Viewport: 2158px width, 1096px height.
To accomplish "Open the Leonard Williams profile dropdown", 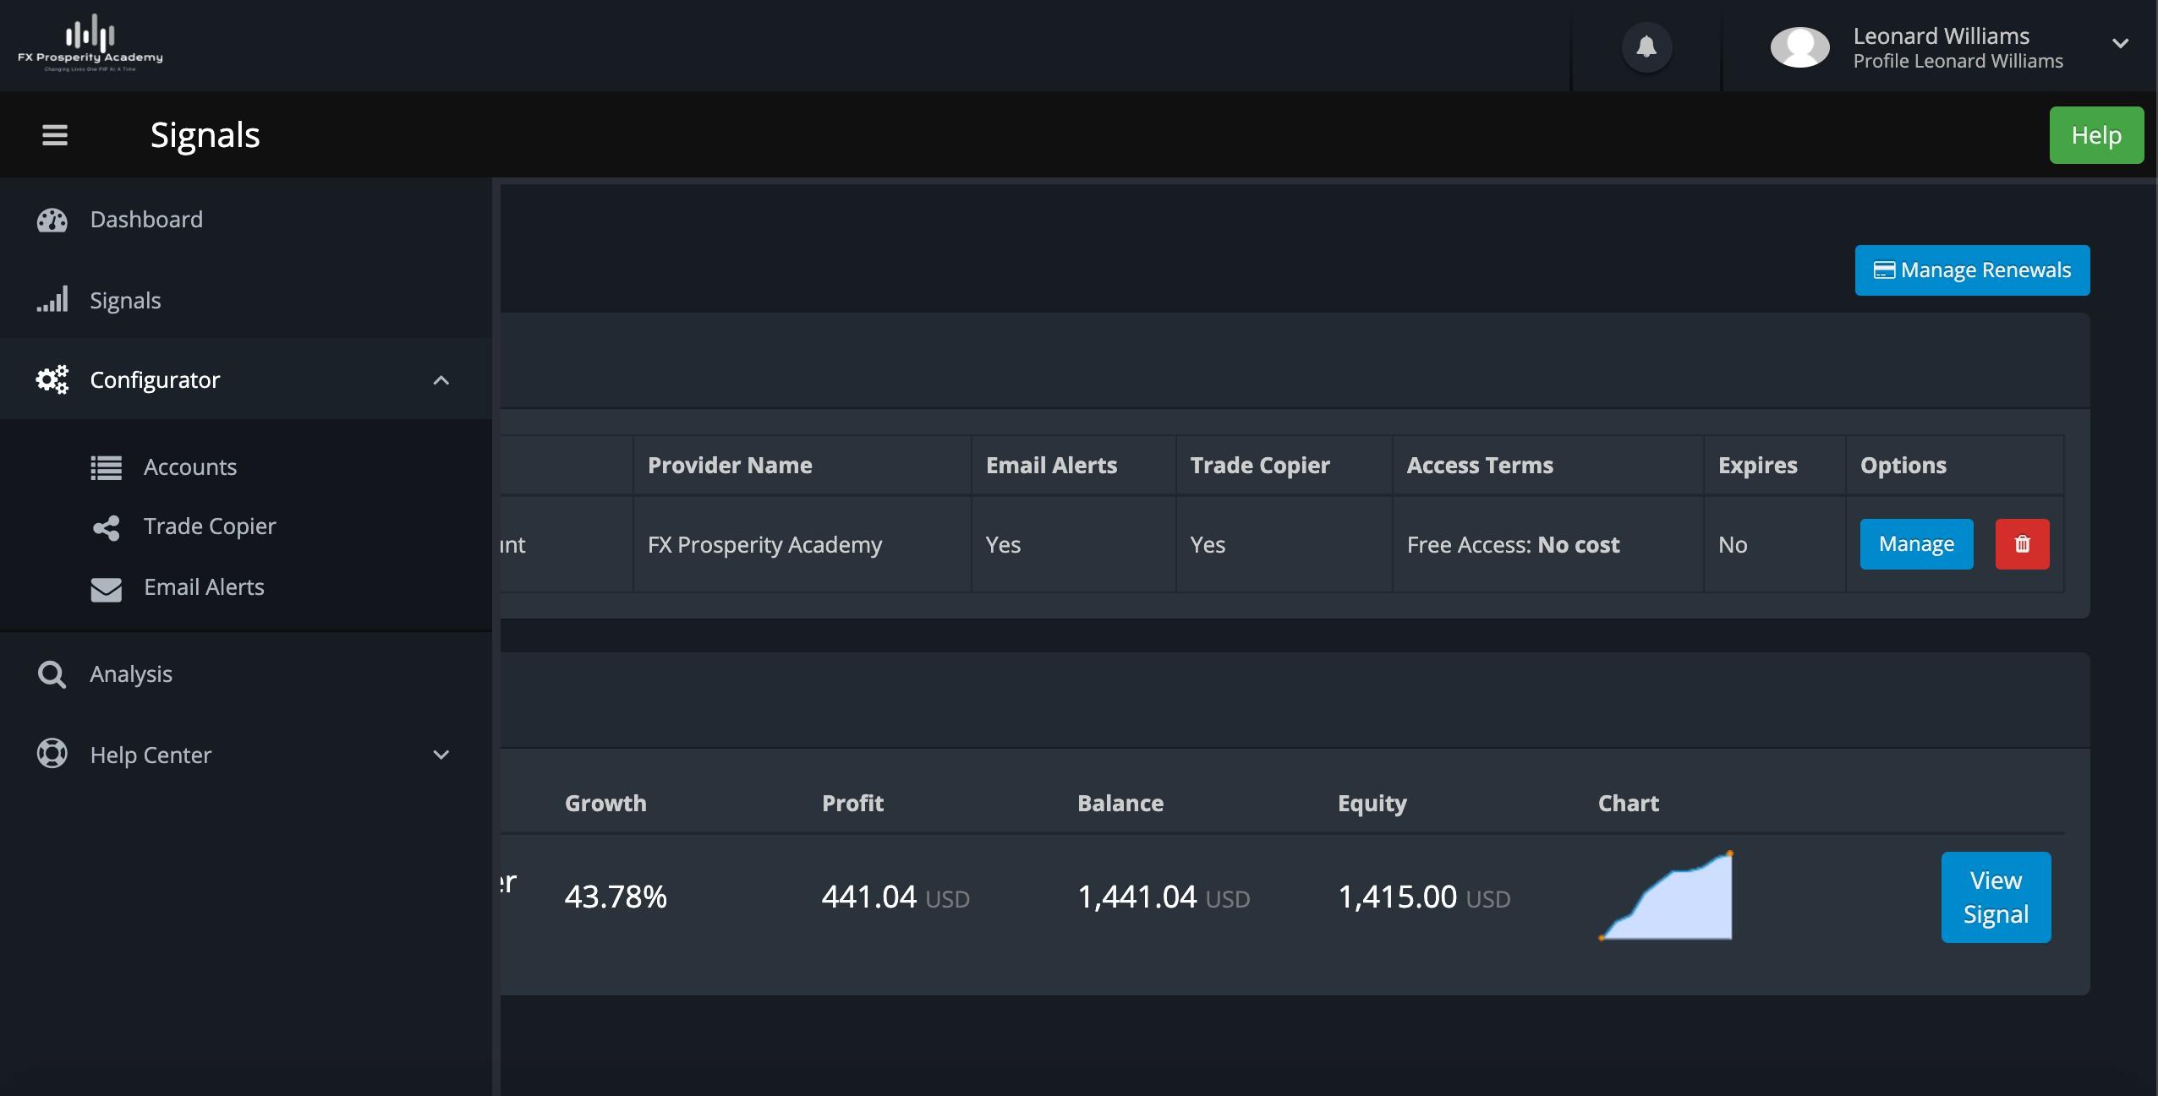I will point(2119,44).
